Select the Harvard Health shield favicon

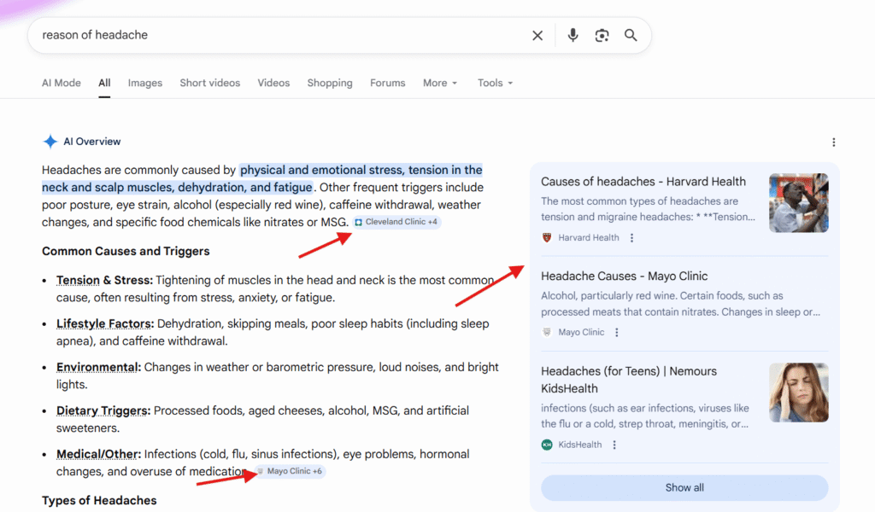point(545,237)
